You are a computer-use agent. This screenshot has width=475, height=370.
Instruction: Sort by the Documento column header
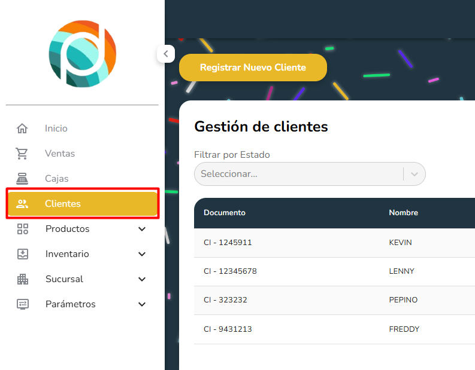click(x=225, y=213)
